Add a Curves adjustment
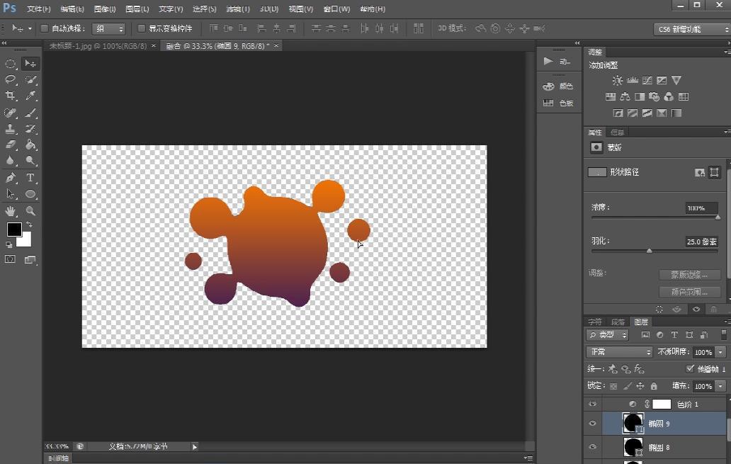 pyautogui.click(x=647, y=80)
